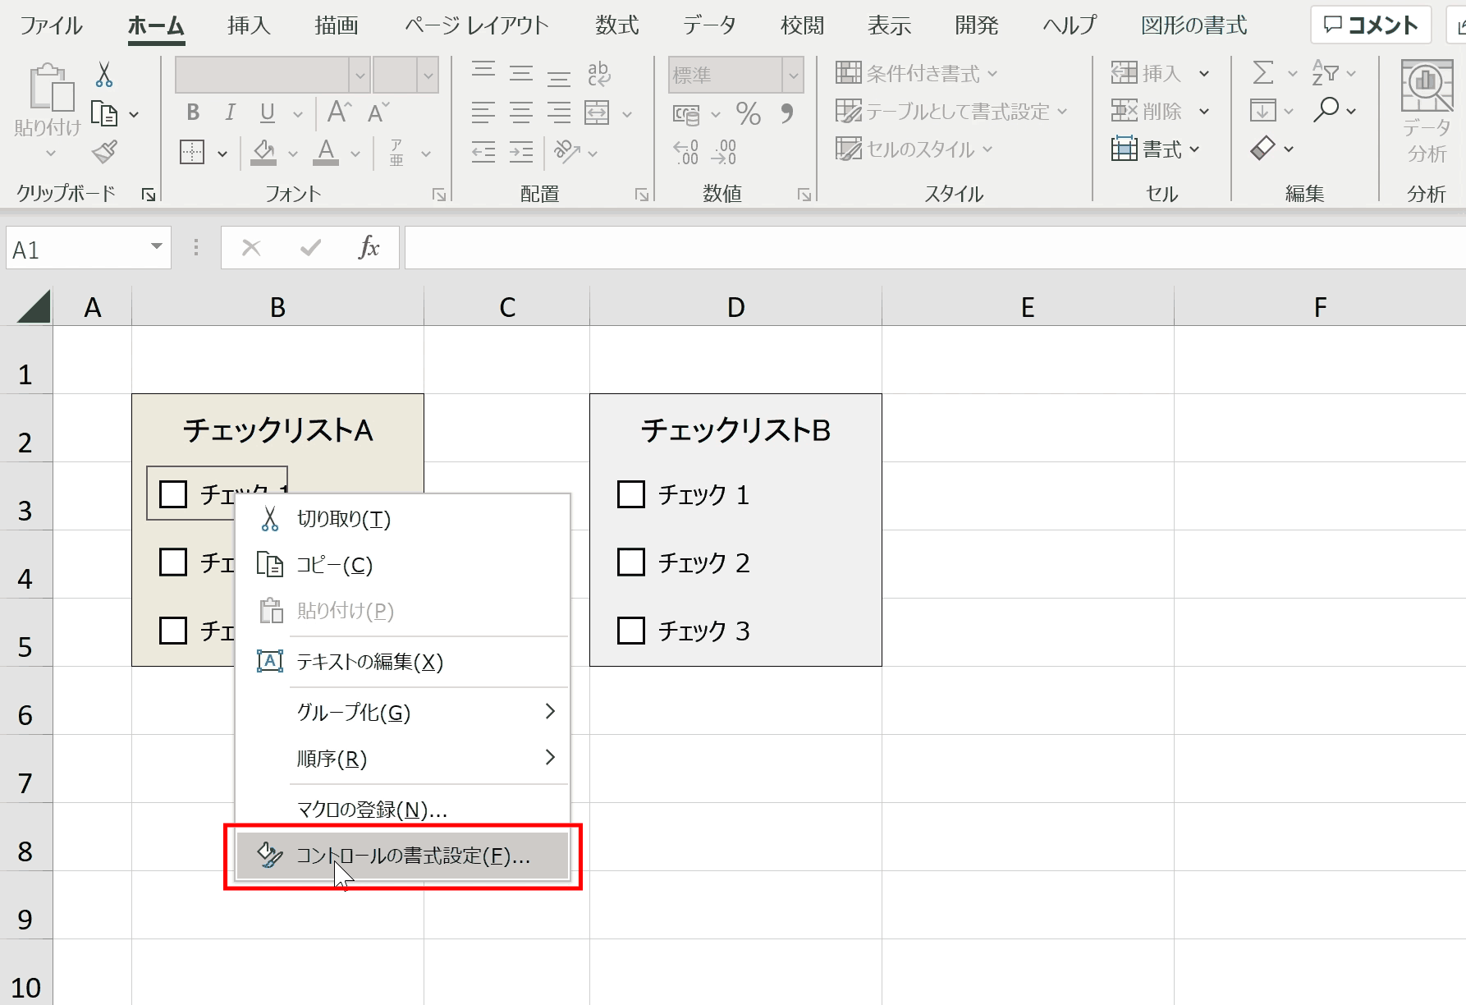Align text left in the cell
This screenshot has height=1005, width=1466.
pyautogui.click(x=483, y=112)
